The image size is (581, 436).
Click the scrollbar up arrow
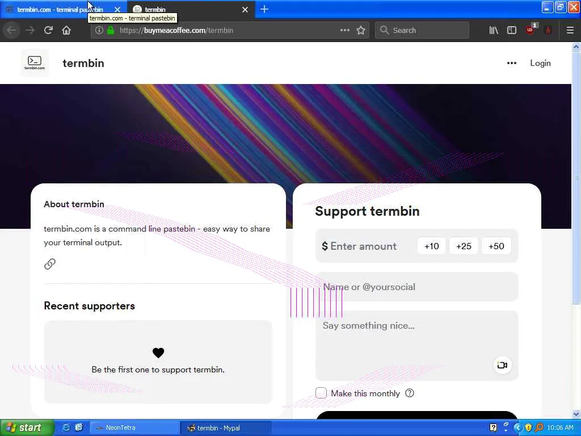576,47
